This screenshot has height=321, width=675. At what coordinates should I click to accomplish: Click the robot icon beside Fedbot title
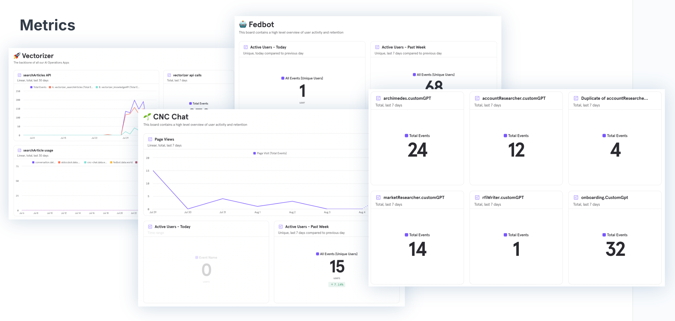(x=243, y=24)
